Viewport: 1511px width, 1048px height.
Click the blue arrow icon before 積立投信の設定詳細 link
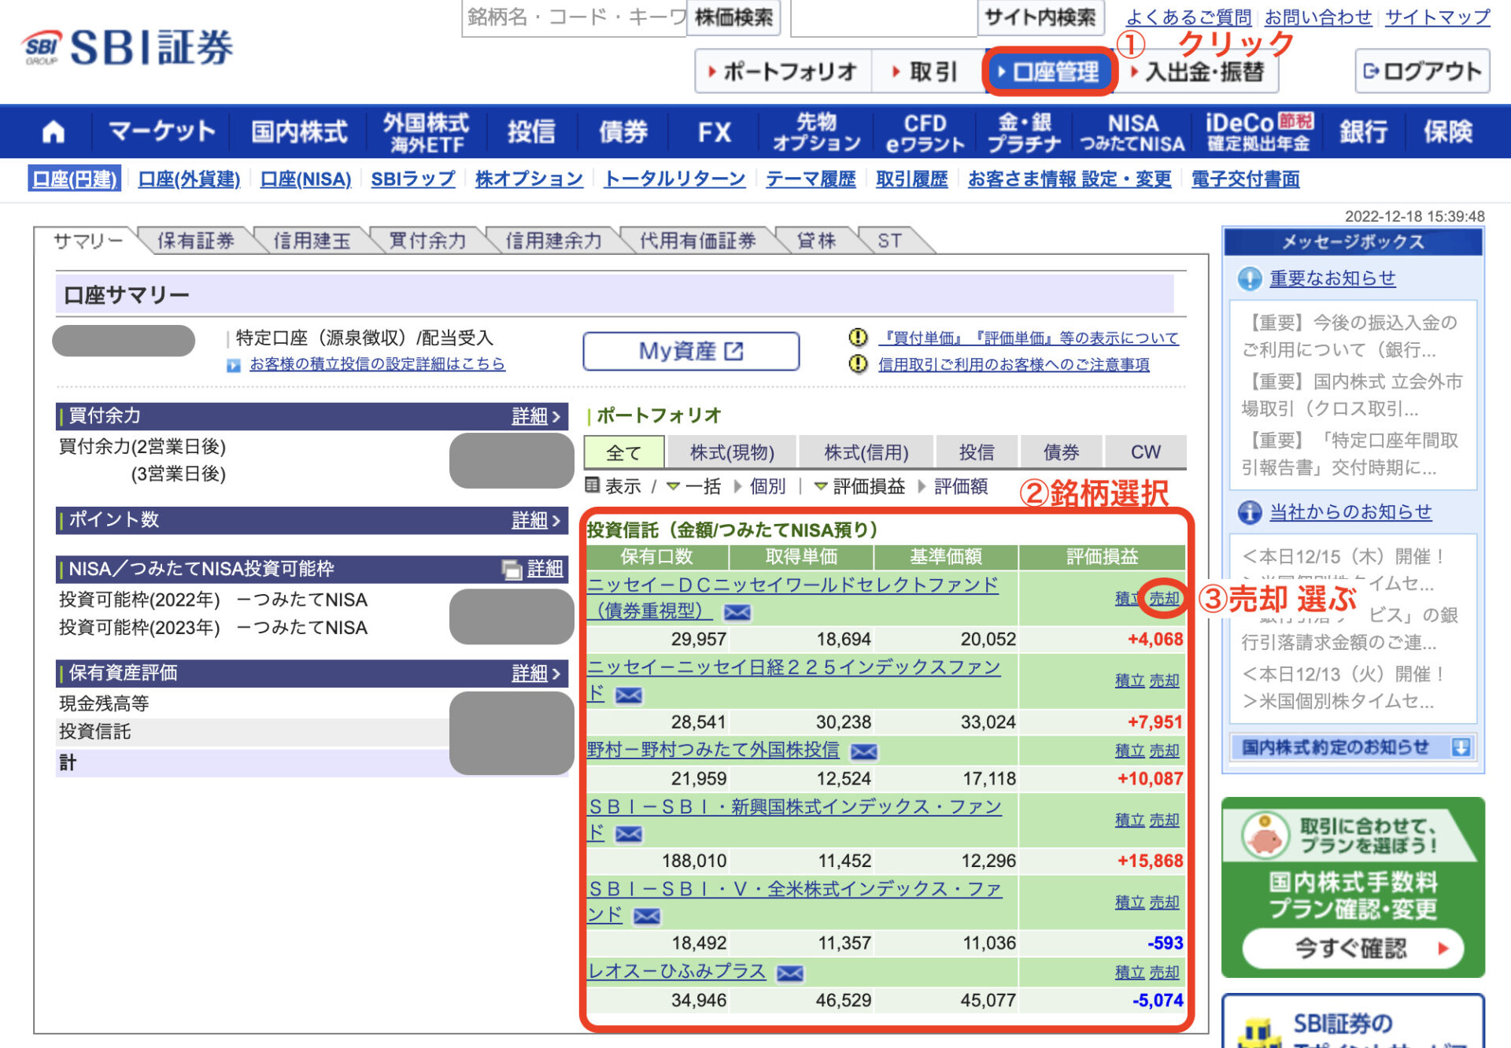coord(233,365)
